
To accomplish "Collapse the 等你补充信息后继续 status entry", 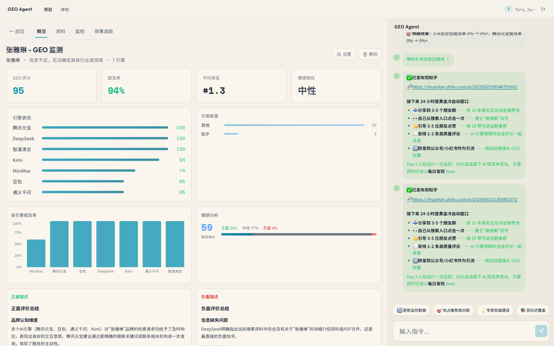I will point(396,58).
